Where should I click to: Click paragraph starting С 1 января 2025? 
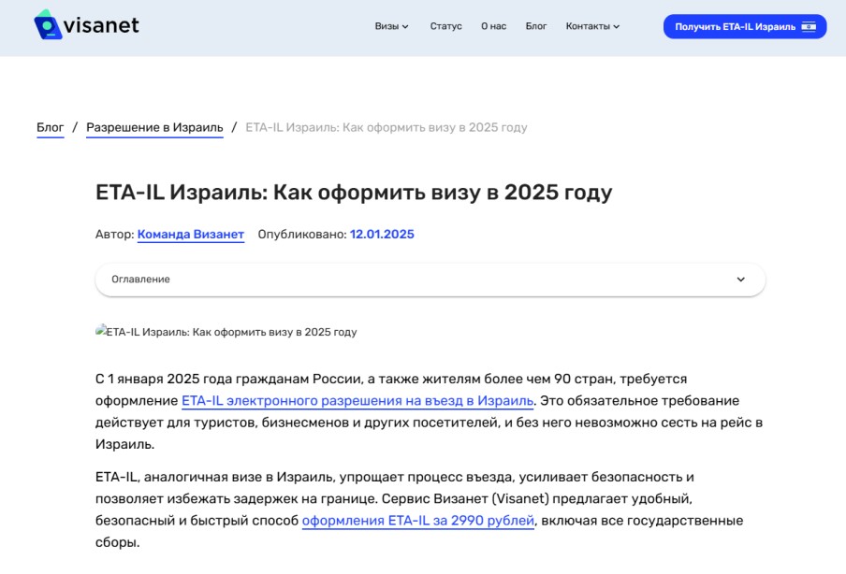(429, 411)
